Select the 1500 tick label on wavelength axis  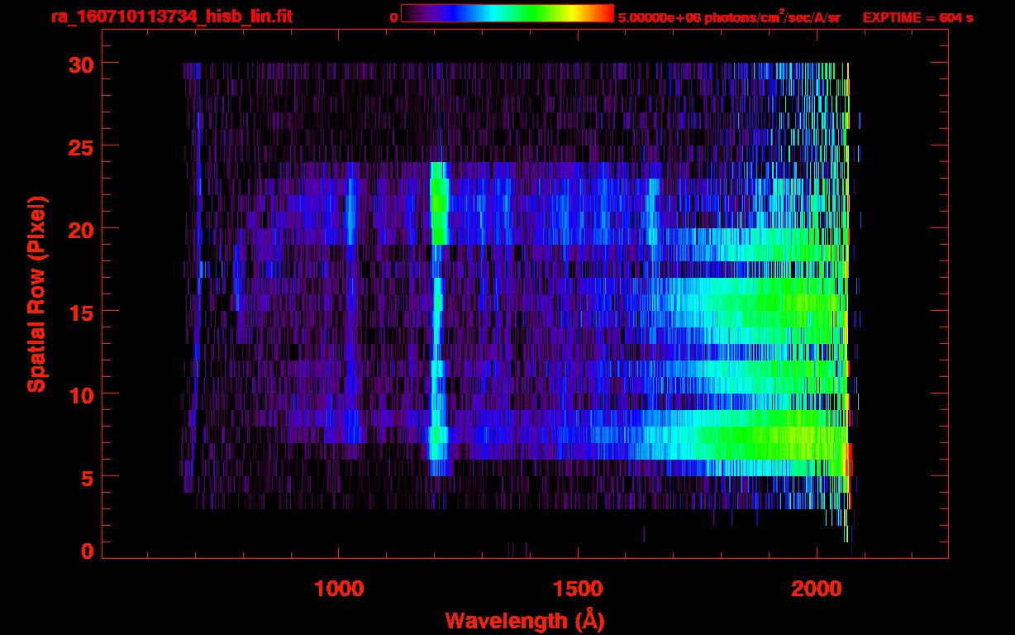click(x=577, y=588)
